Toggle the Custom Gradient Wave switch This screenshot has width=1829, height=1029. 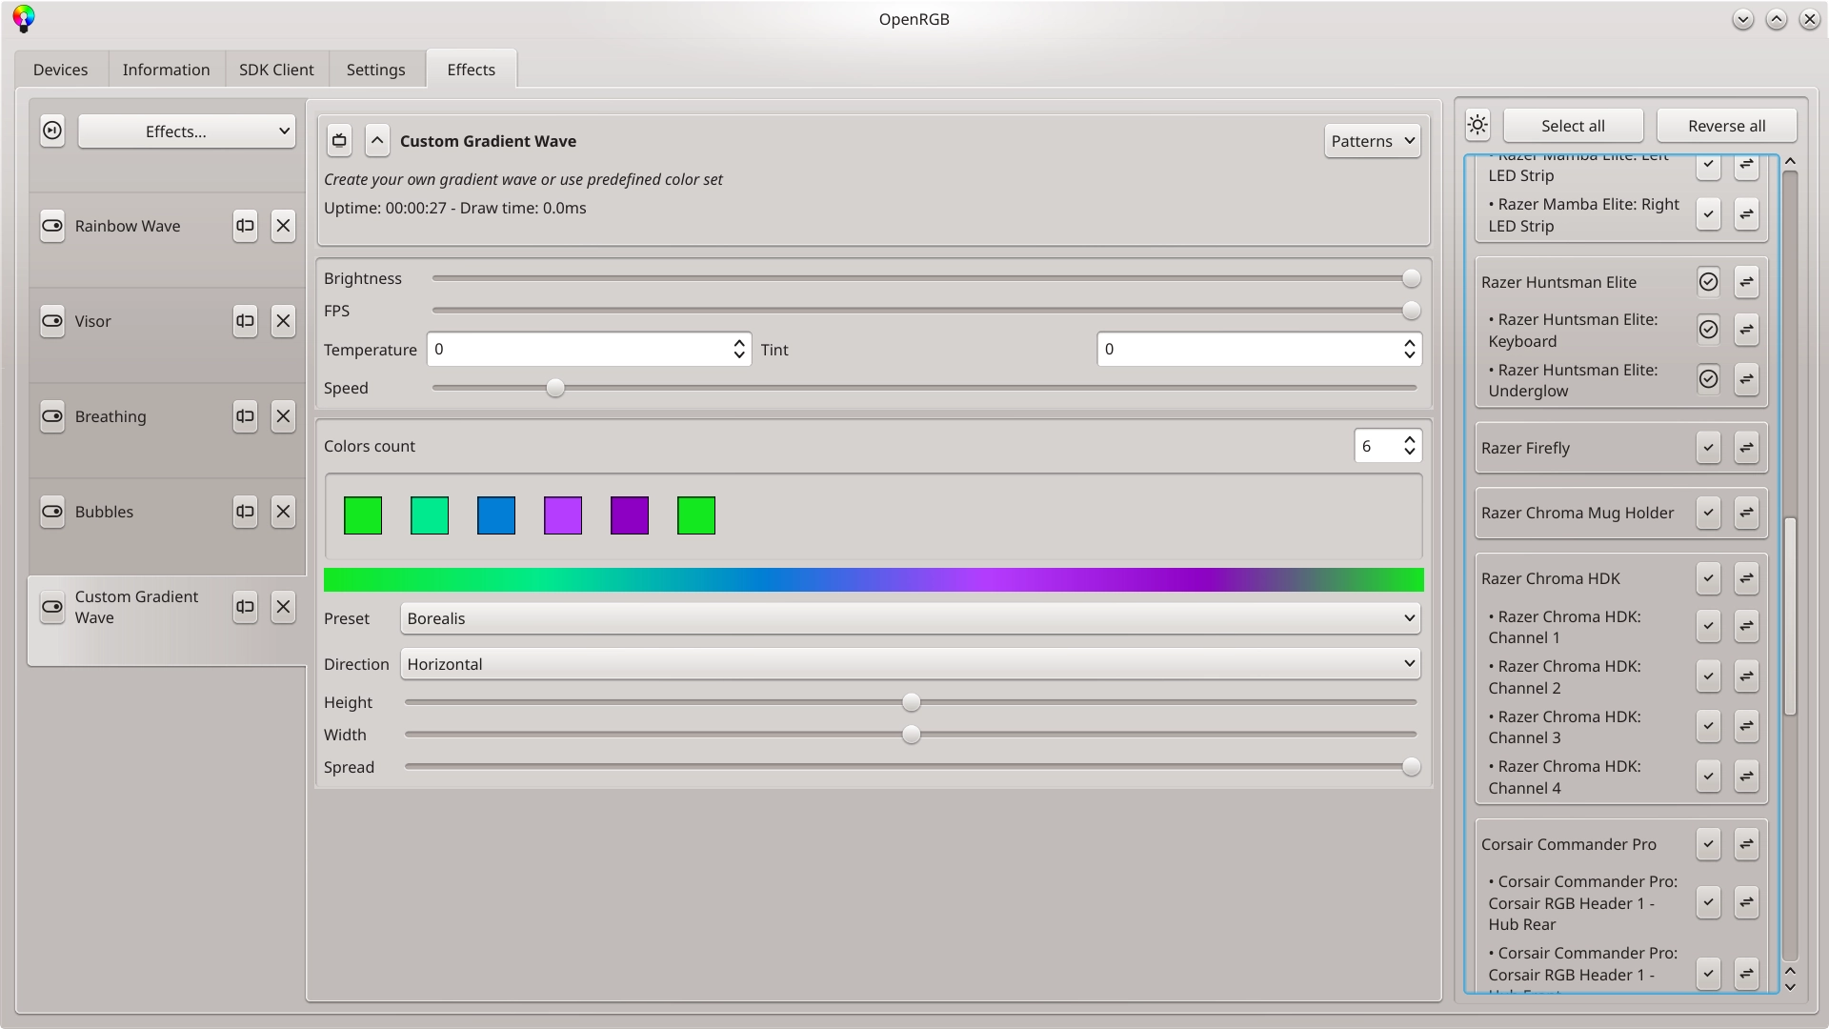[x=52, y=607]
